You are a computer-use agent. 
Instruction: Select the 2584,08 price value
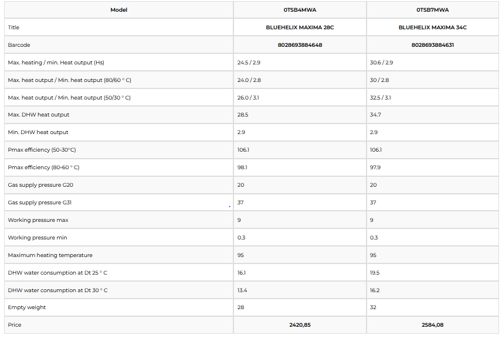[433, 325]
